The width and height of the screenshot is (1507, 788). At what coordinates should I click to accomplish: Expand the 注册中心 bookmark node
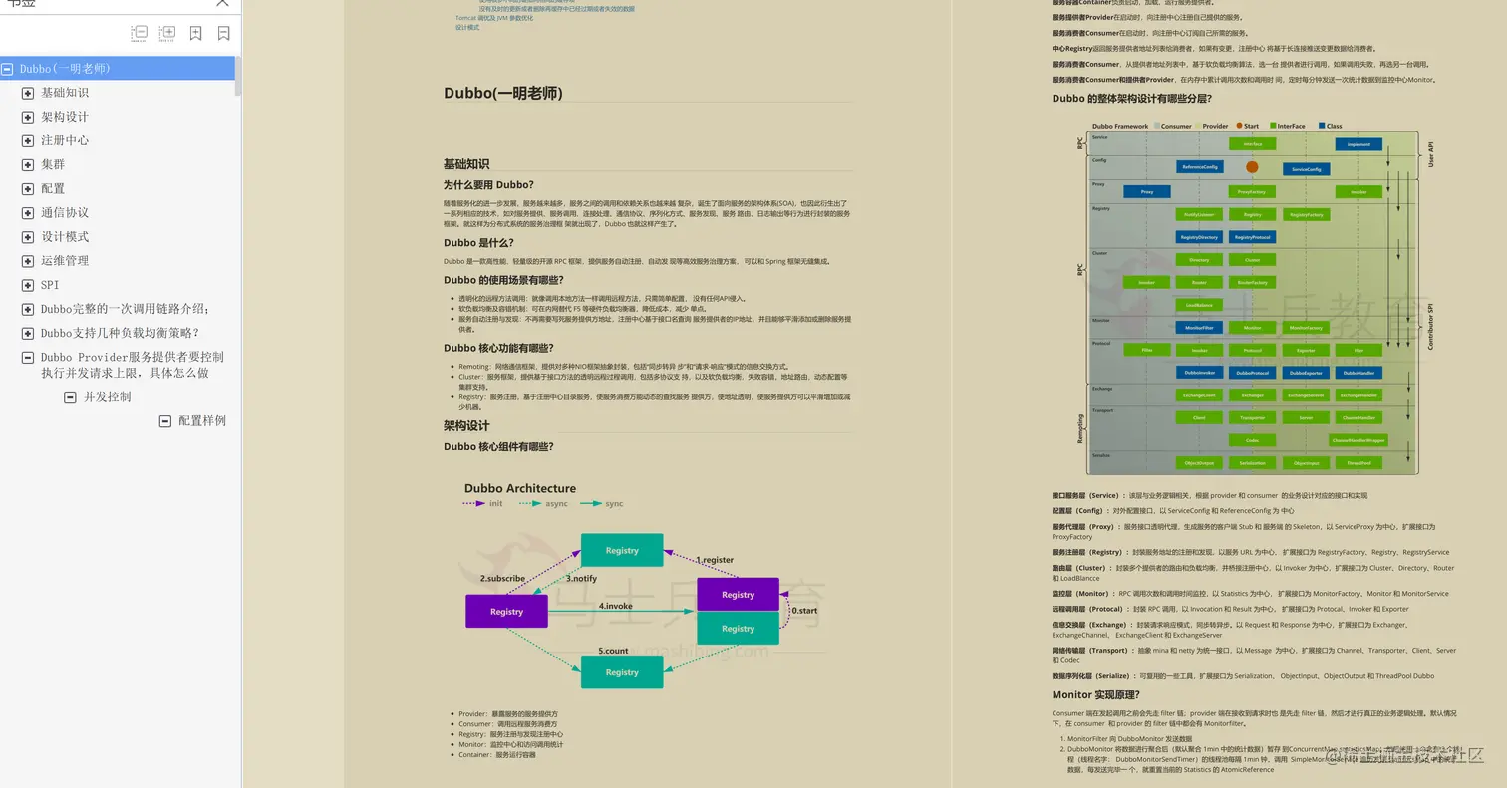click(x=28, y=140)
